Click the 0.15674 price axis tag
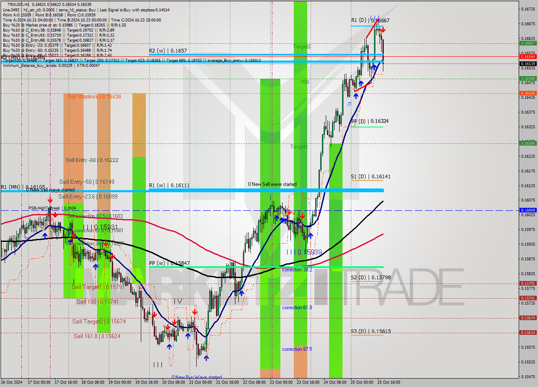The height and width of the screenshot is (387, 538). (x=528, y=318)
